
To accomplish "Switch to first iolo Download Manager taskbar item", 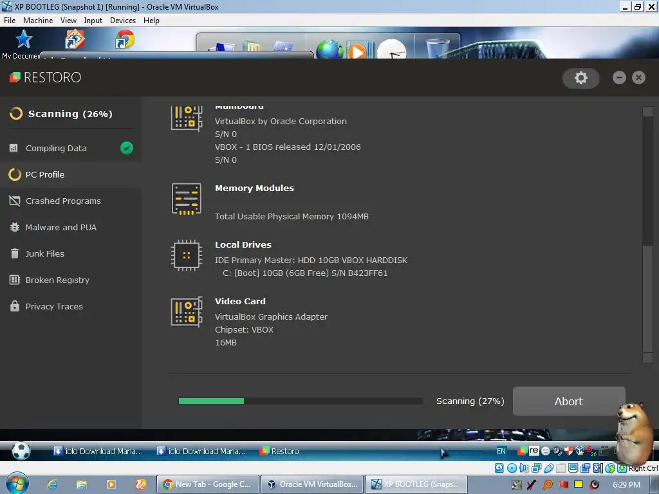I will (x=98, y=451).
